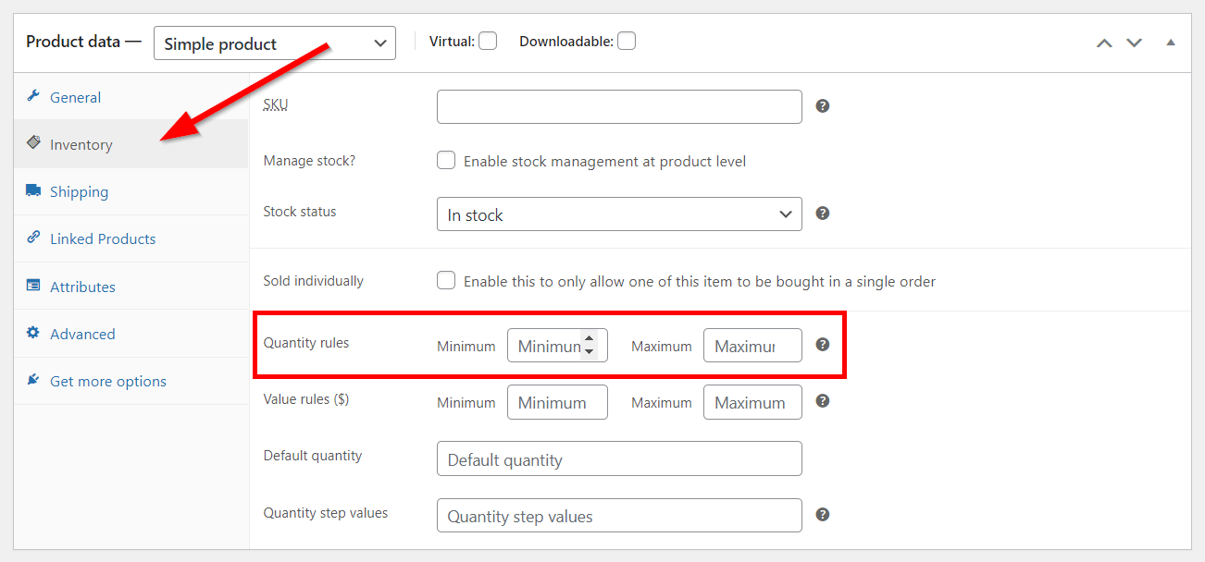The width and height of the screenshot is (1205, 562).
Task: Tick the Virtual checkbox
Action: [x=488, y=41]
